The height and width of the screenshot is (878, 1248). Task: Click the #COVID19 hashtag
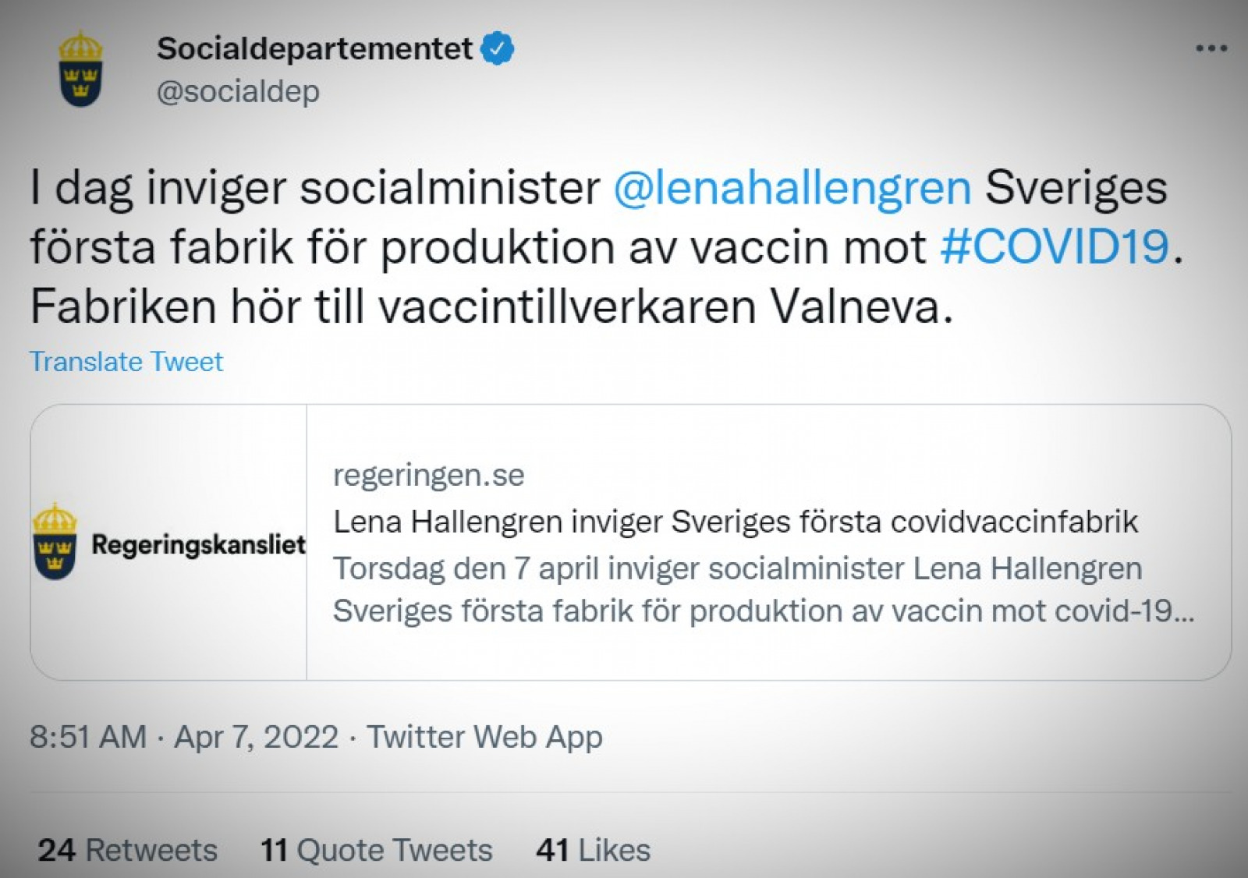click(1055, 246)
